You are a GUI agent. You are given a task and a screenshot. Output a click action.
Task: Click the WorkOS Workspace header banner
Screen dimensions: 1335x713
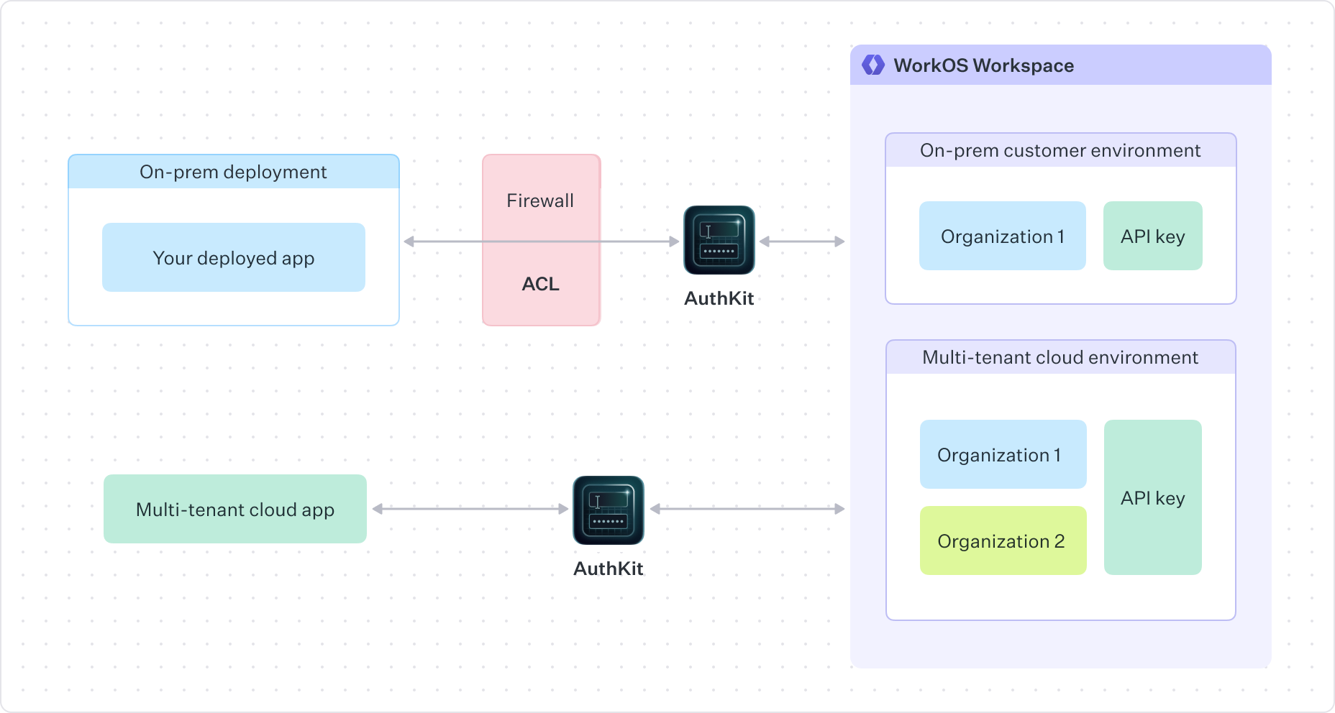[x=1060, y=65]
